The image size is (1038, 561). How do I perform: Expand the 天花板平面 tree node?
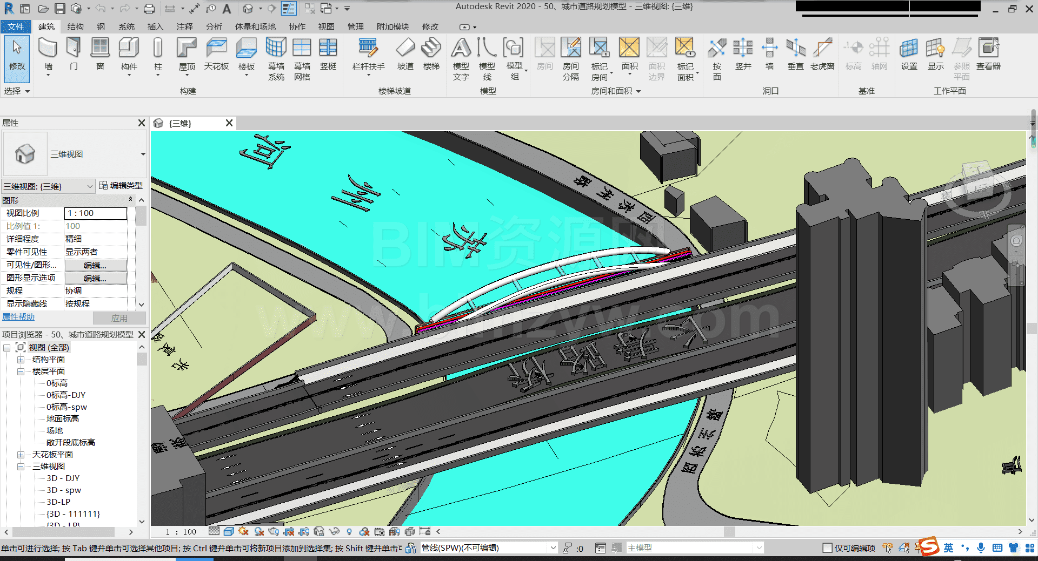pyautogui.click(x=21, y=455)
